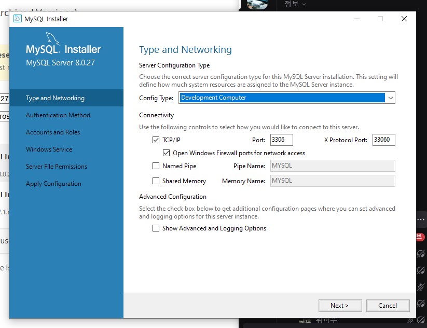Select the Type and Networking step

coord(66,98)
